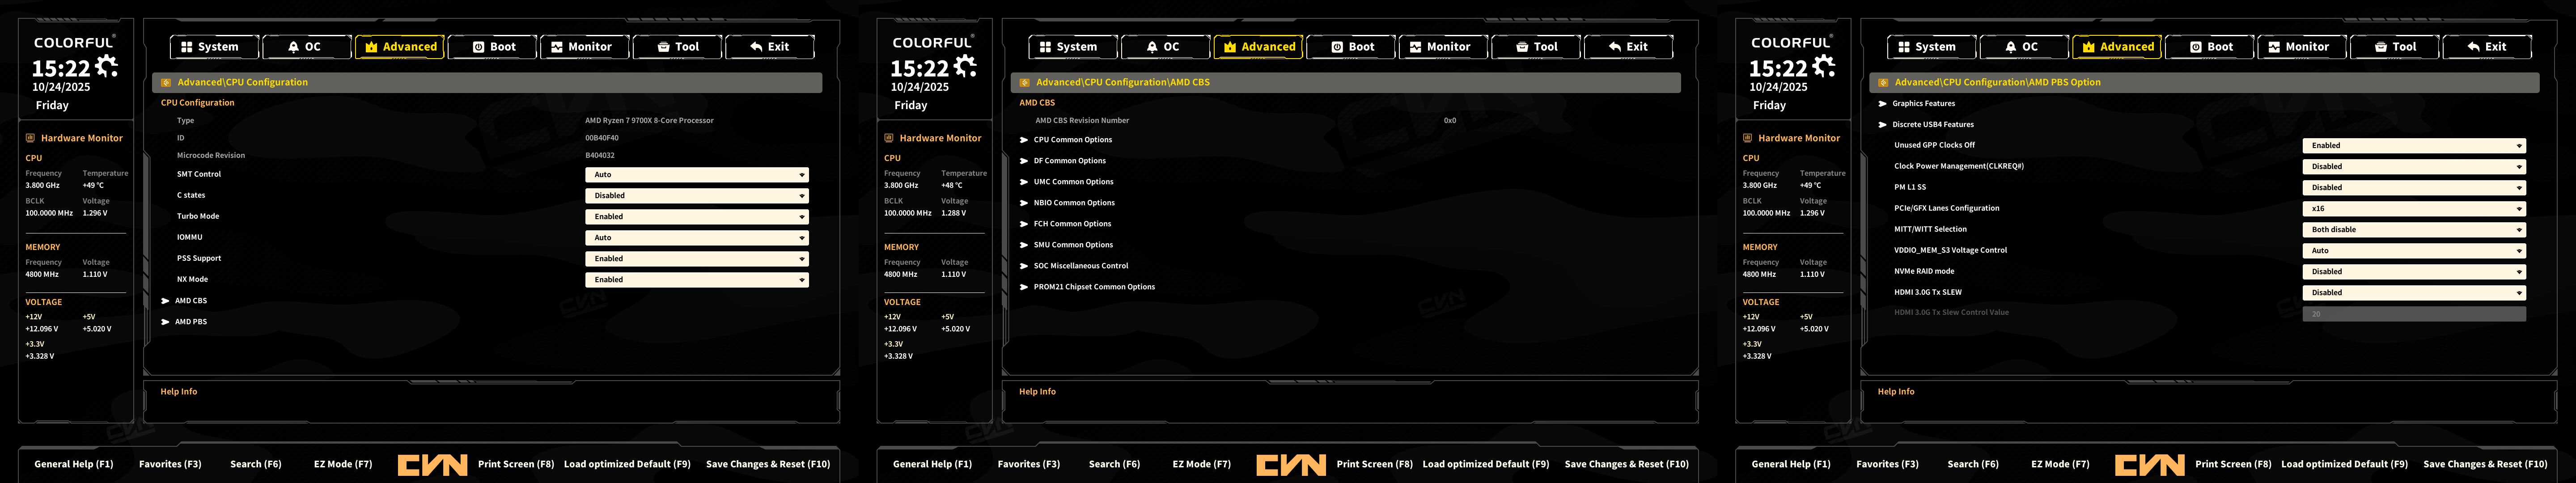The height and width of the screenshot is (483, 2576).
Task: Expand AMD PBS submenu arrow
Action: [x=166, y=322]
